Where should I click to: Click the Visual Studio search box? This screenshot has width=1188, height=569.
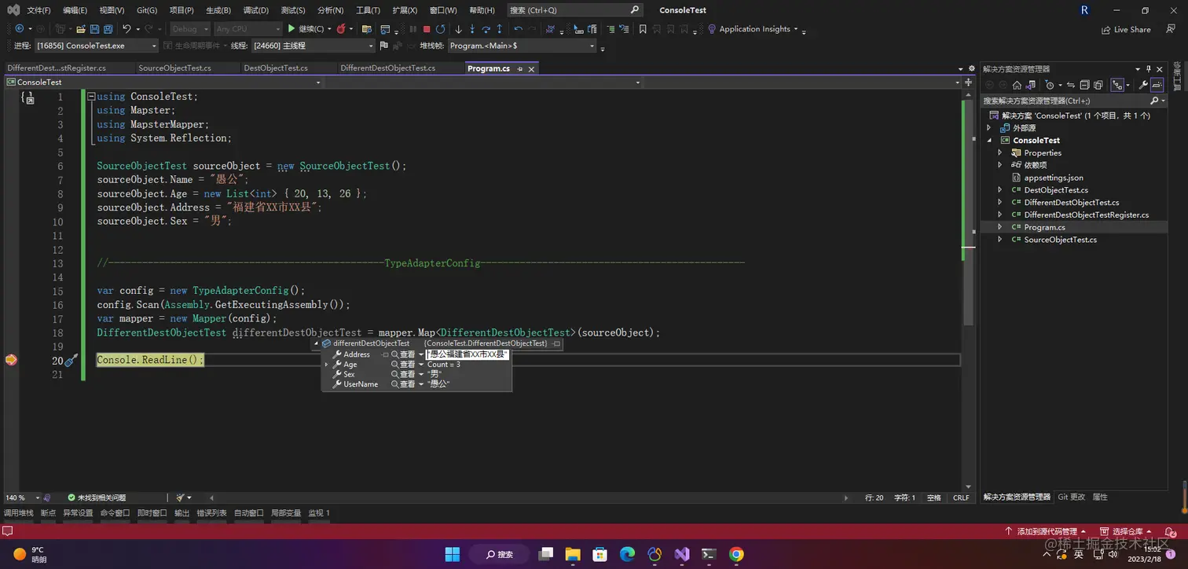click(x=574, y=10)
